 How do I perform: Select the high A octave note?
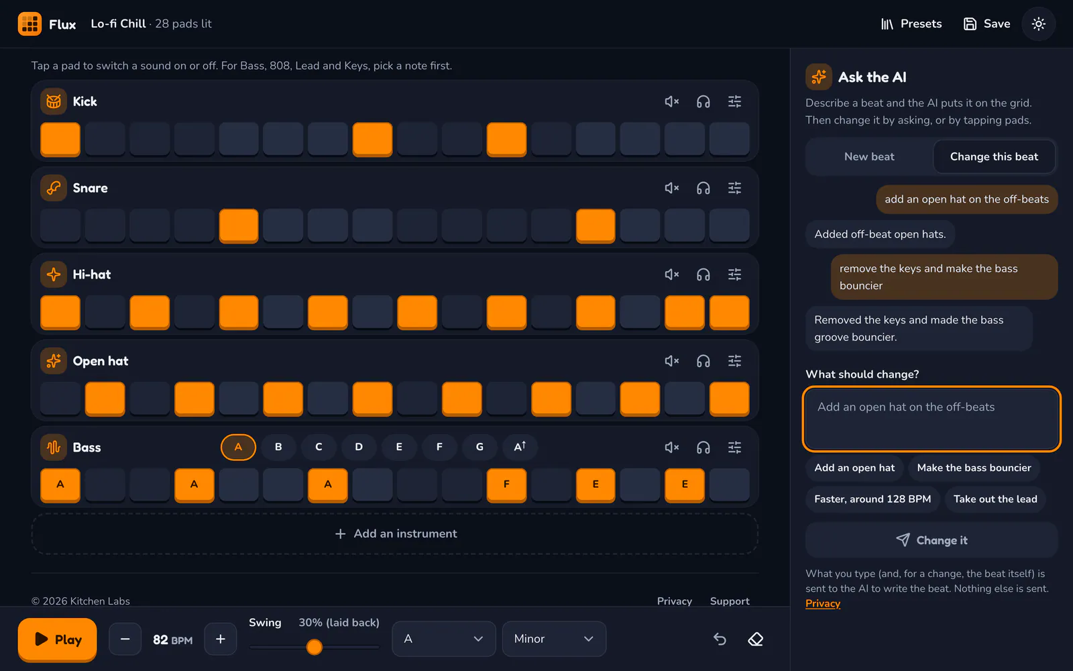520,447
